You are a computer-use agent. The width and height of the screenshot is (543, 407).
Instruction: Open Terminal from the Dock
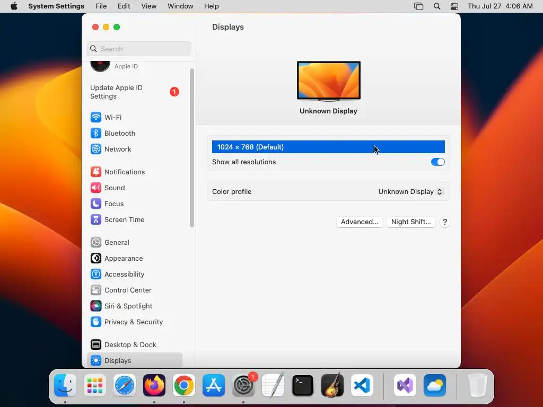pos(303,385)
